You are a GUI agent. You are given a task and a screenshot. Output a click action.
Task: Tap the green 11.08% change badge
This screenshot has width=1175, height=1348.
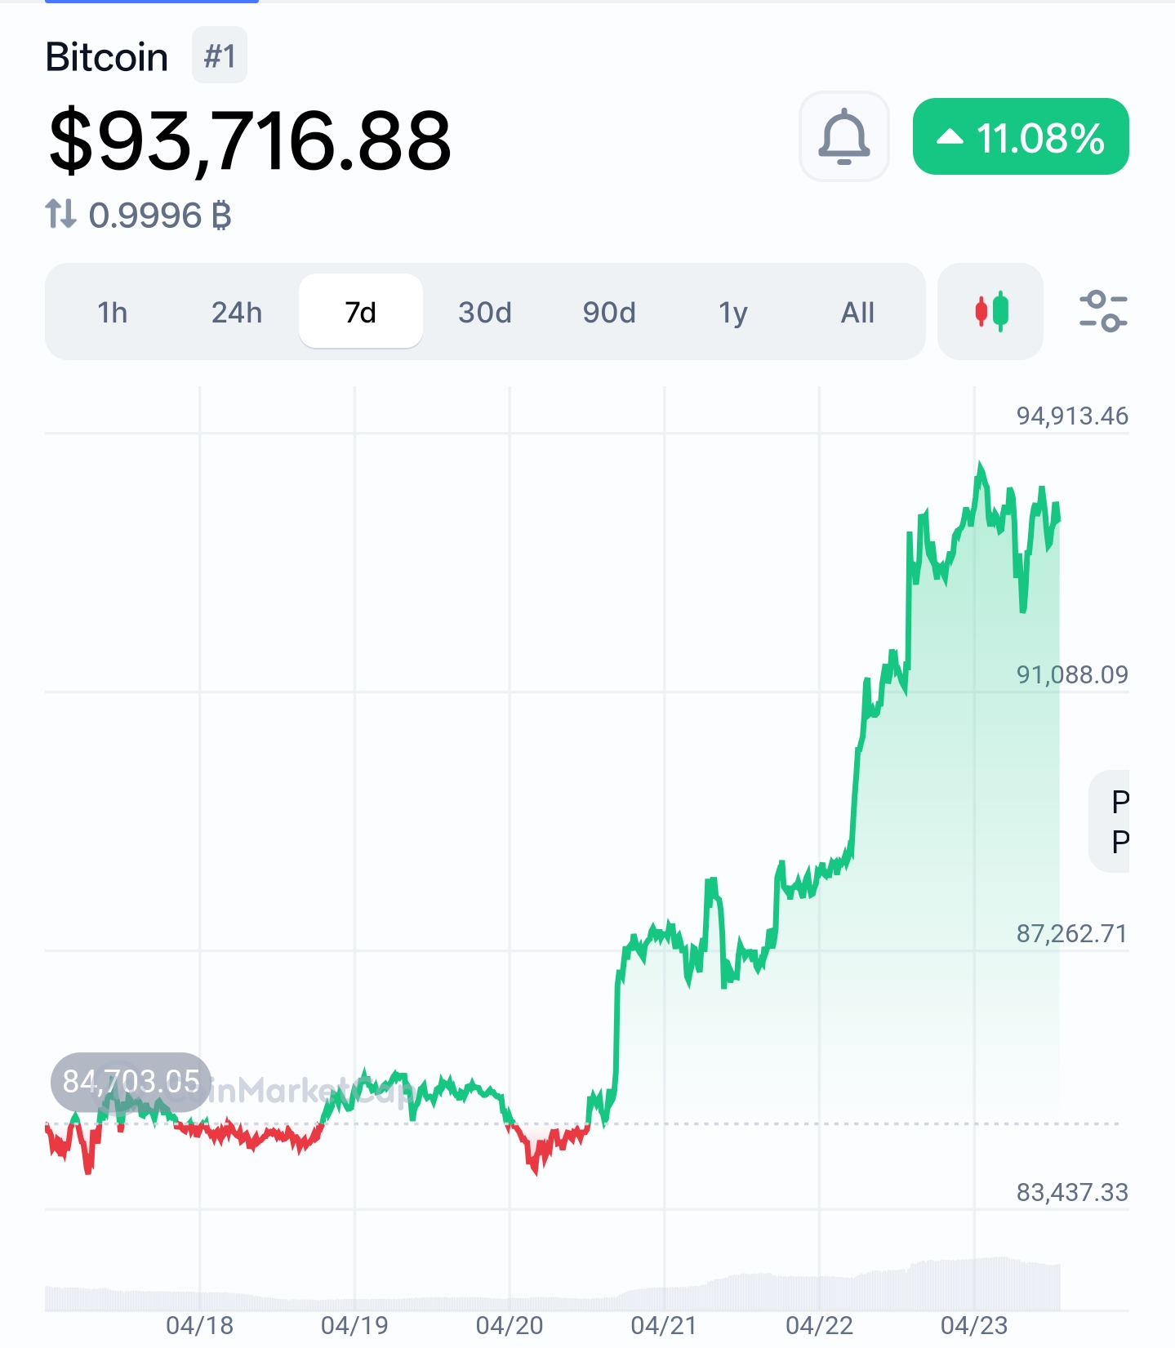(x=1021, y=137)
